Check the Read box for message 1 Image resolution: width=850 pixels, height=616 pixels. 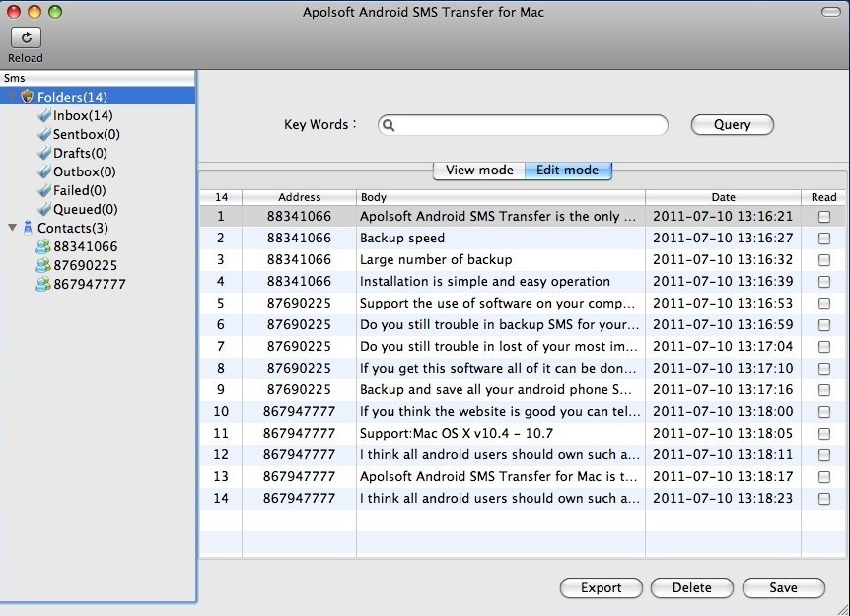(x=823, y=217)
